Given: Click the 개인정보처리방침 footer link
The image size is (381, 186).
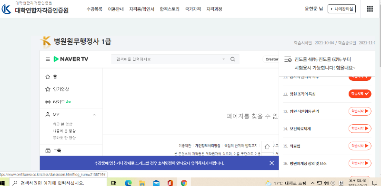Looking at the screenshot, I should click(x=208, y=146).
